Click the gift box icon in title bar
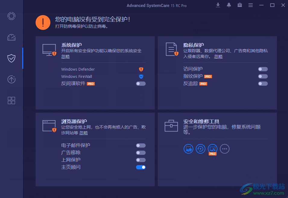 point(239,5)
